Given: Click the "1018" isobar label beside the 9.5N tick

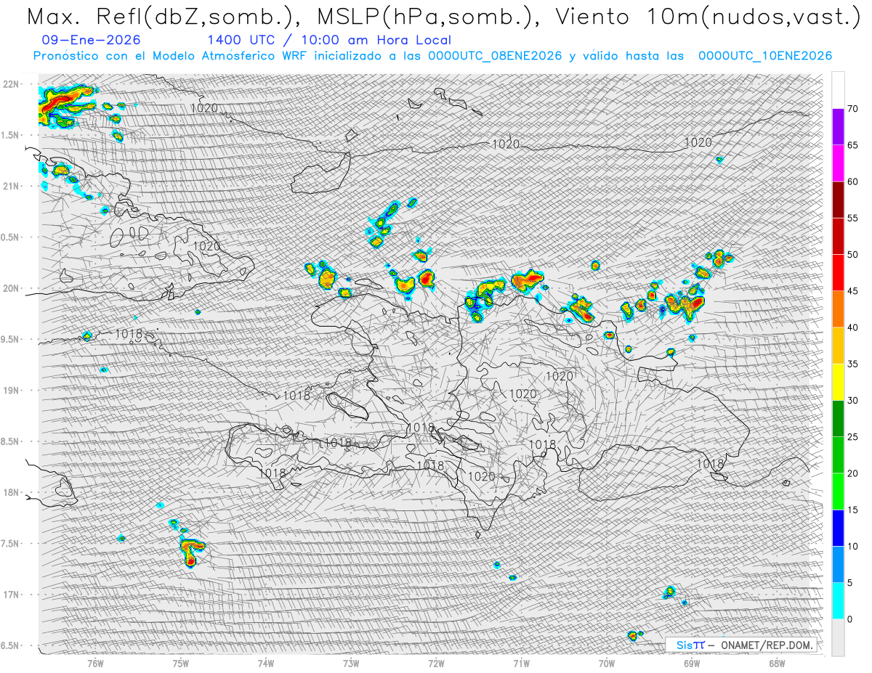Looking at the screenshot, I should pos(129,334).
